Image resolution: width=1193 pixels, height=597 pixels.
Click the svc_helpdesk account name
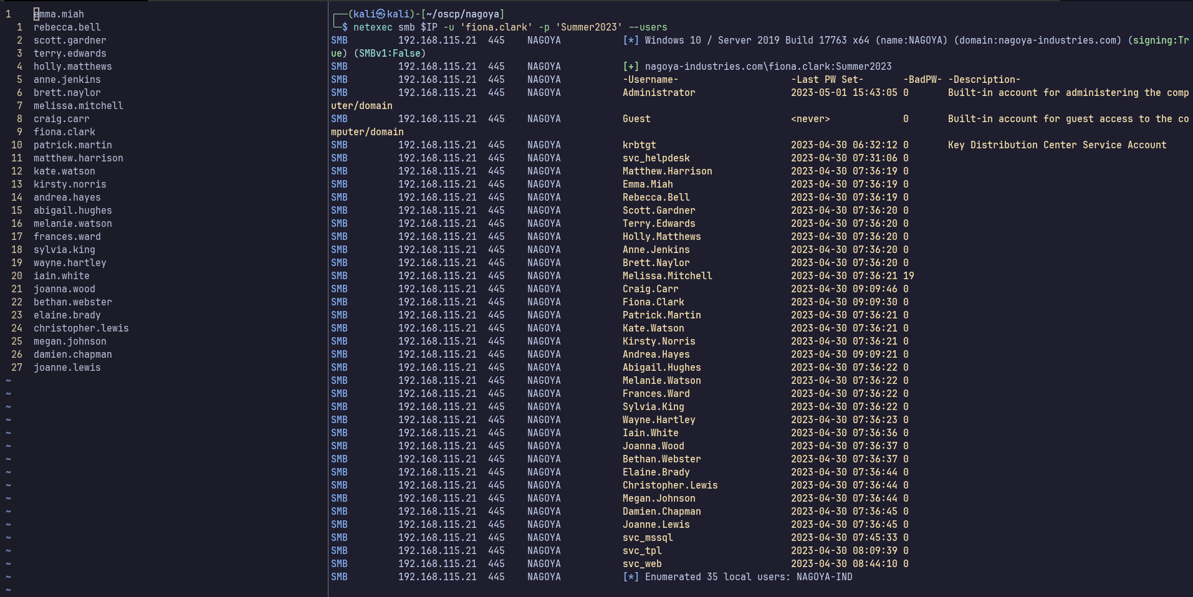pos(656,158)
